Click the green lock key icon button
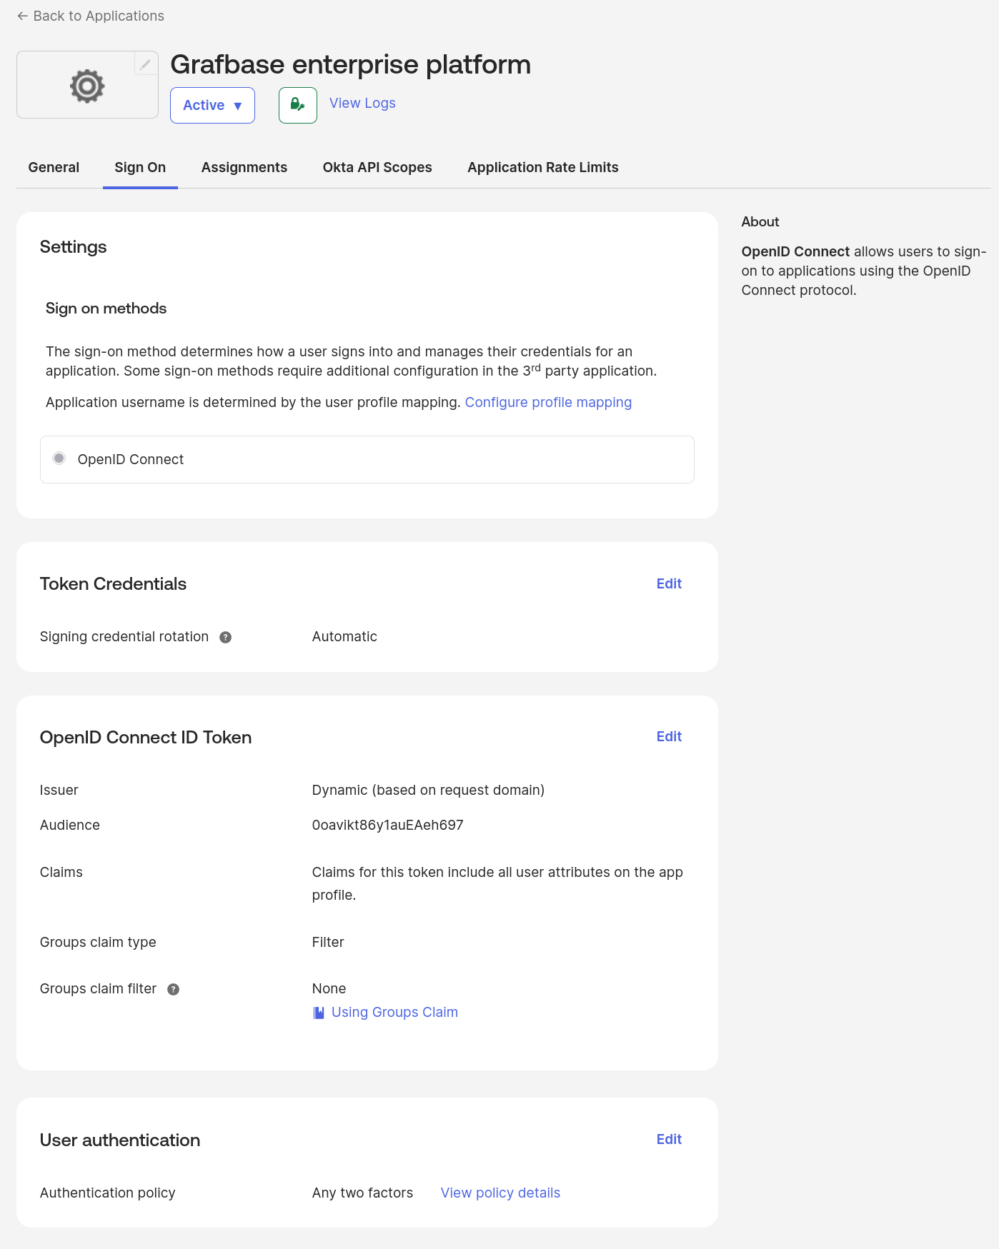 (x=297, y=105)
